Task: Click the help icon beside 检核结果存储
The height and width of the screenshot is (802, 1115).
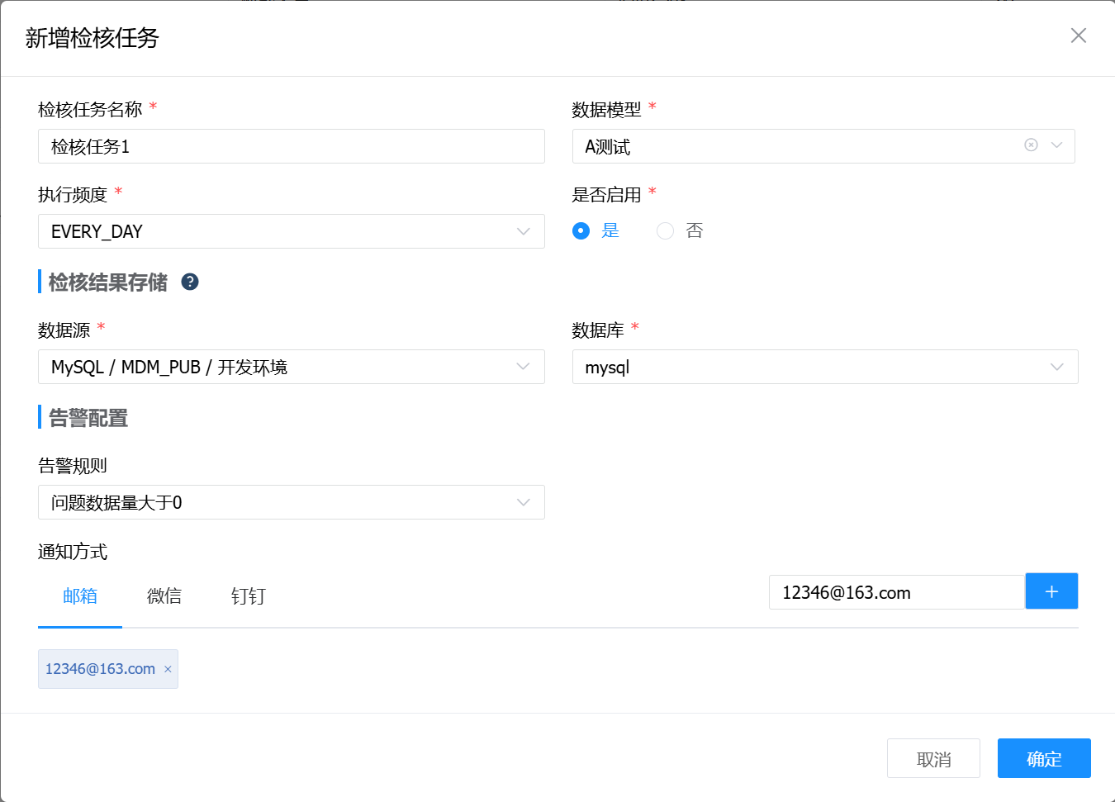Action: (x=190, y=282)
